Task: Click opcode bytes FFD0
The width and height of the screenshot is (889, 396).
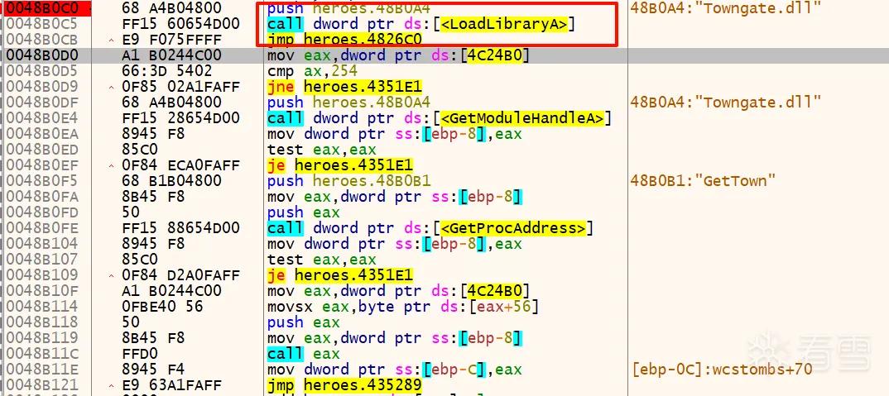Action: click(139, 354)
